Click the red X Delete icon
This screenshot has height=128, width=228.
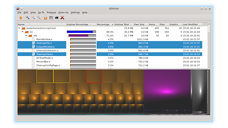click(x=62, y=18)
